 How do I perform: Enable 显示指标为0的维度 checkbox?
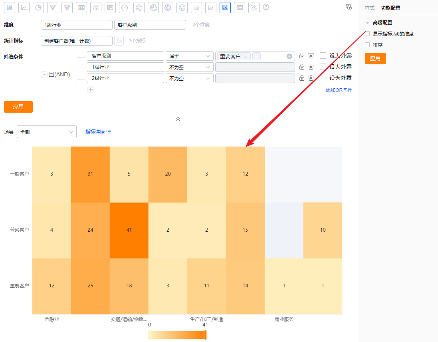368,34
